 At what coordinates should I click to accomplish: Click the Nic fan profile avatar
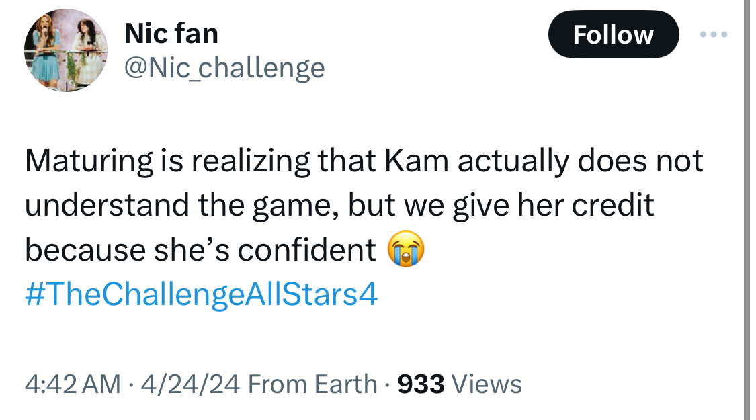pyautogui.click(x=66, y=50)
